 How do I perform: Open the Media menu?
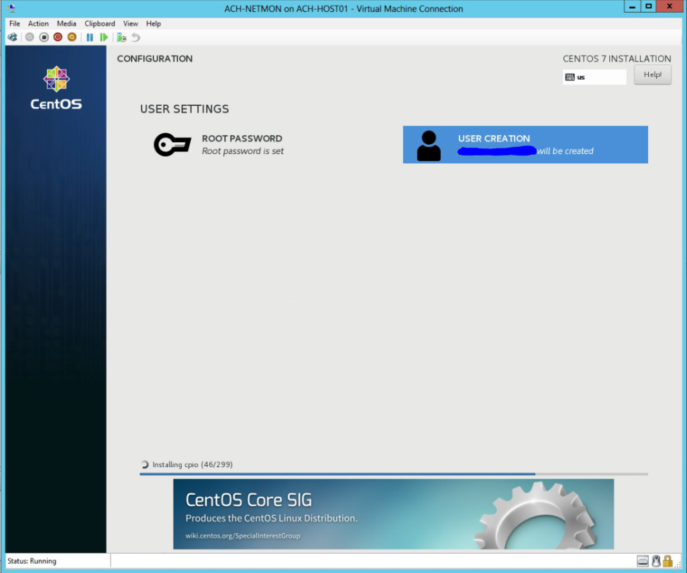66,23
